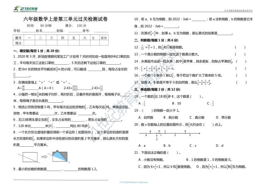The image size is (267, 189).
Task: Choose option A．a in question 20
Action: 142,145
